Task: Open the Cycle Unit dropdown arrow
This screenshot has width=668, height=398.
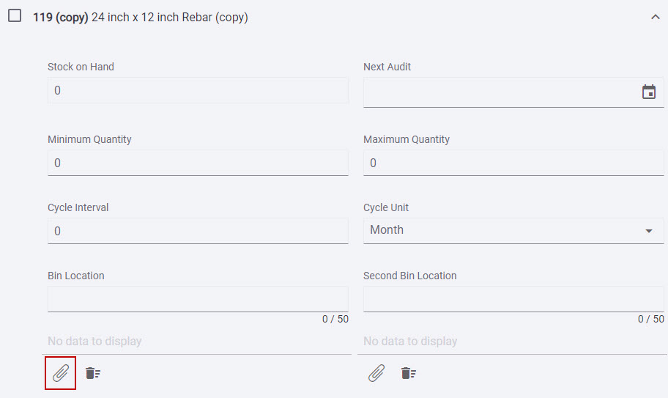Action: pyautogui.click(x=649, y=231)
